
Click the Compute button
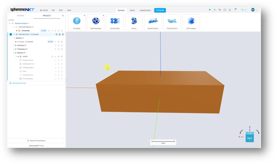point(160,10)
